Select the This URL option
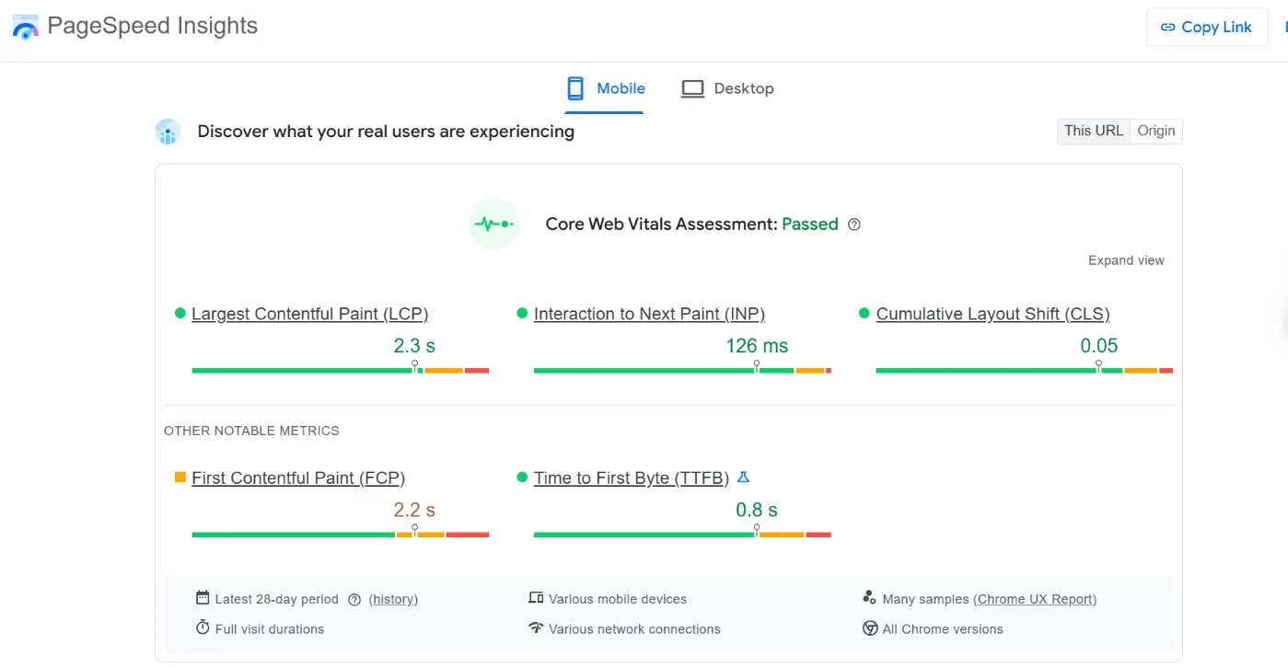This screenshot has height=668, width=1288. click(x=1093, y=131)
